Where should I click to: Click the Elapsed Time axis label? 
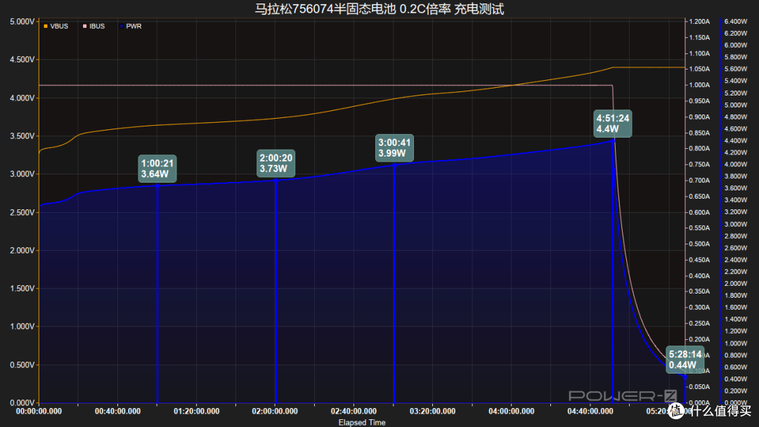(362, 422)
